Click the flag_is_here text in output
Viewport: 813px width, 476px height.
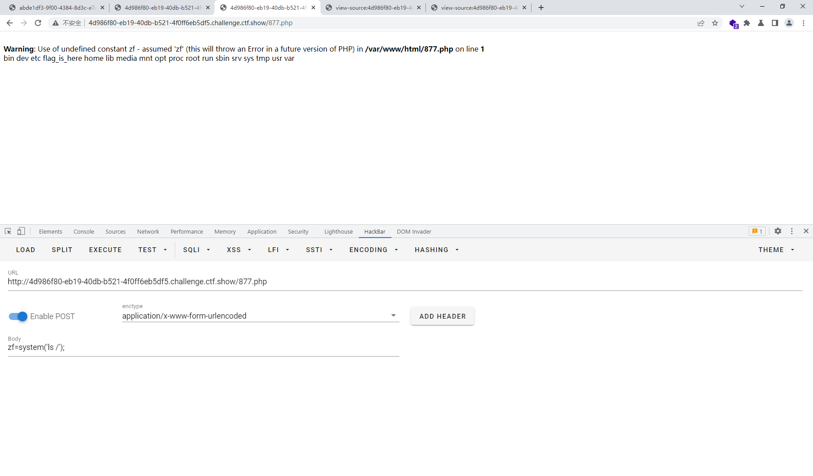pos(62,58)
